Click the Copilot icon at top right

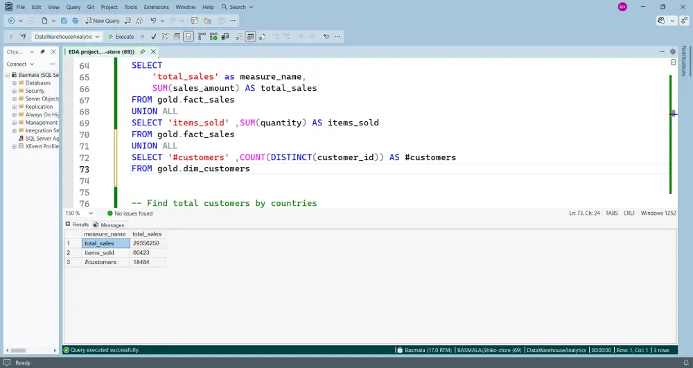point(661,21)
